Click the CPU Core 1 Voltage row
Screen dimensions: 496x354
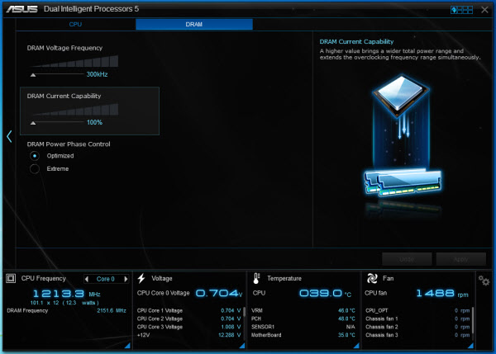coord(188,310)
